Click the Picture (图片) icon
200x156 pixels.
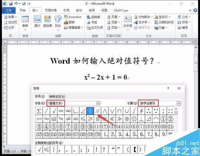click(37, 21)
